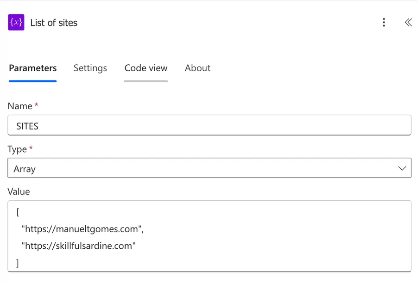Click the List of sites title
The height and width of the screenshot is (283, 417).
pyautogui.click(x=54, y=23)
